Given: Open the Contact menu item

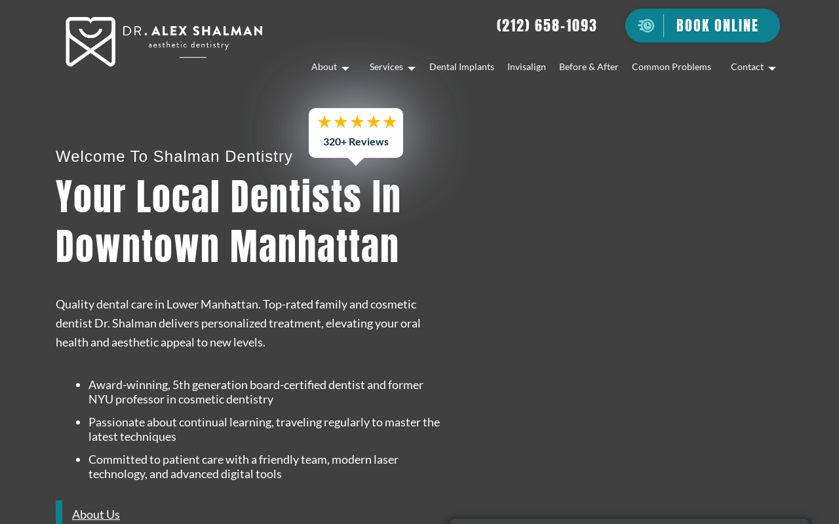Looking at the screenshot, I should [747, 67].
